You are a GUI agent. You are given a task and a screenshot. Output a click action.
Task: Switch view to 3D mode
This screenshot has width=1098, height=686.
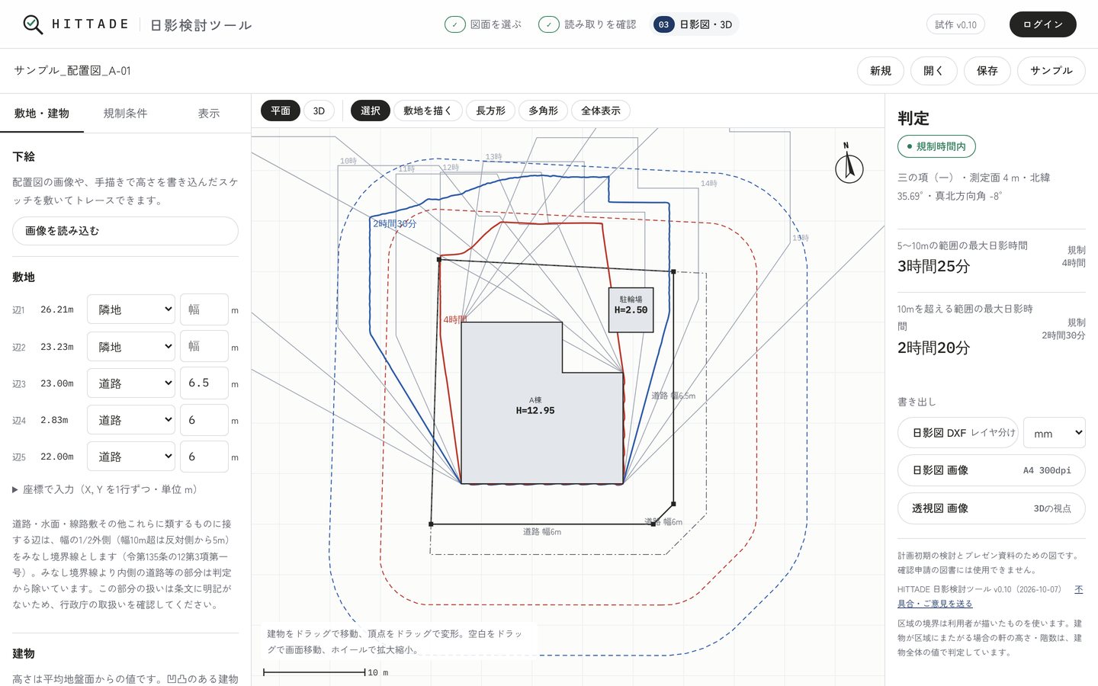coord(319,111)
